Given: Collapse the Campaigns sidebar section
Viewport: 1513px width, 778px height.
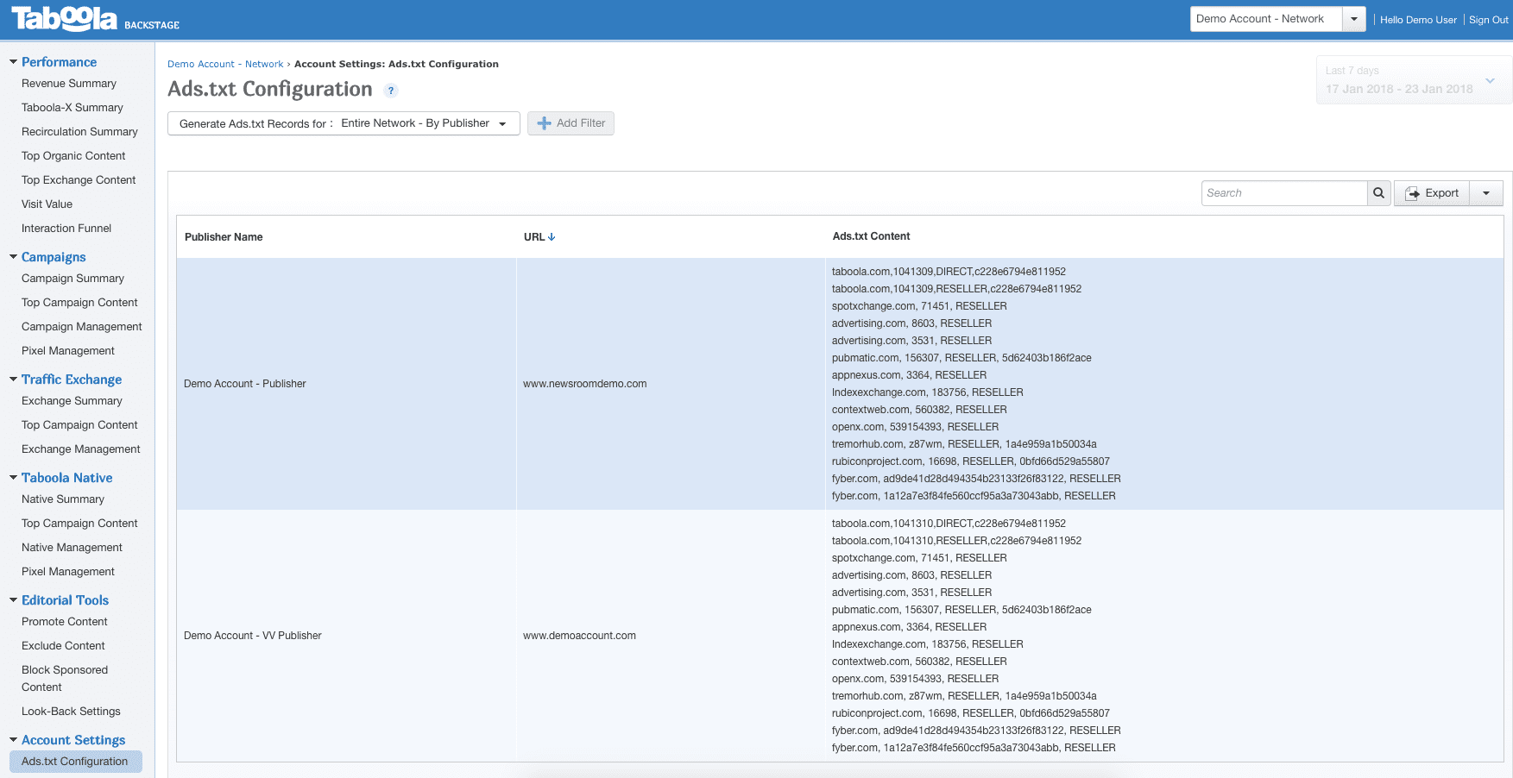Looking at the screenshot, I should pyautogui.click(x=13, y=257).
